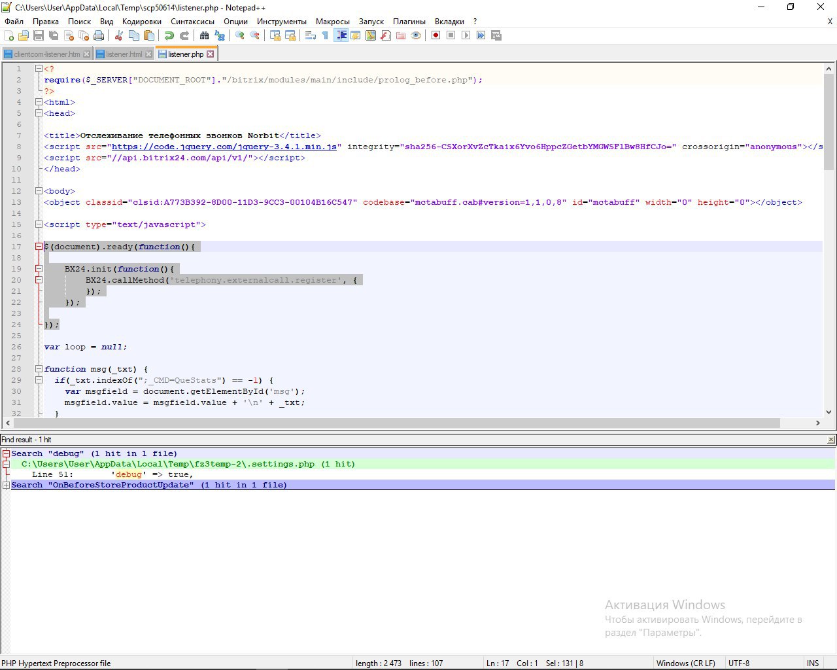This screenshot has width=837, height=670.
Task: Toggle monitoring eye icon
Action: 416,35
